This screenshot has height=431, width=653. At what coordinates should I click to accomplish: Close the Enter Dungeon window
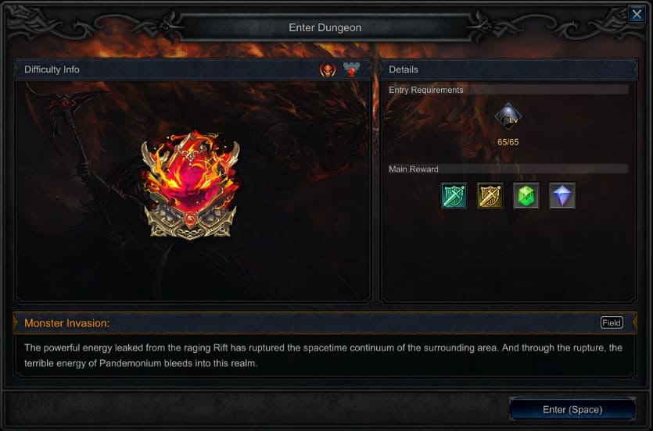point(637,15)
